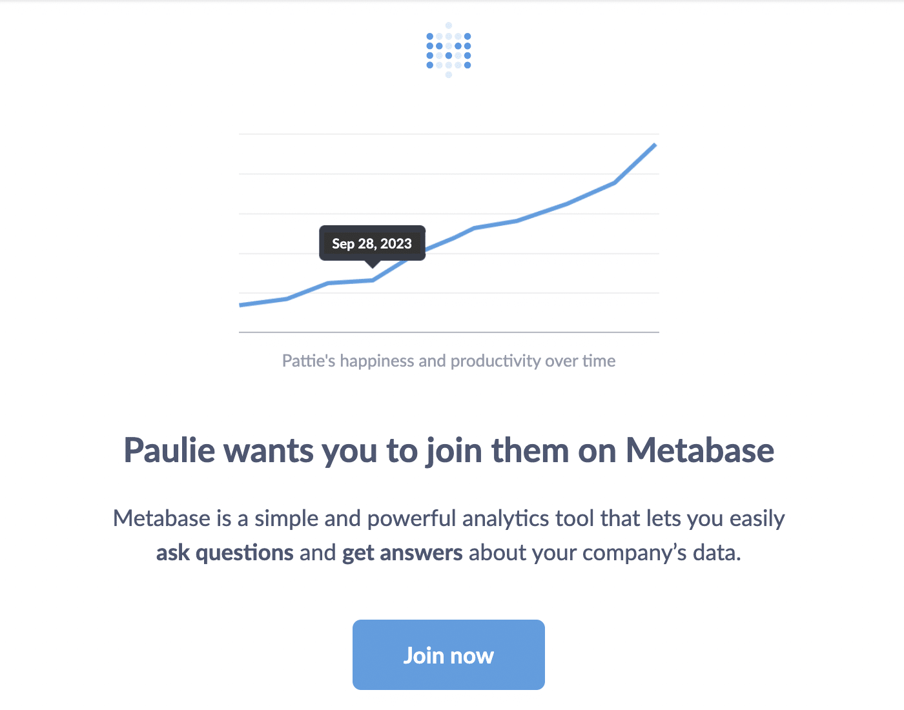The height and width of the screenshot is (710, 904).
Task: Click the starting point of the trend line
Action: (241, 305)
